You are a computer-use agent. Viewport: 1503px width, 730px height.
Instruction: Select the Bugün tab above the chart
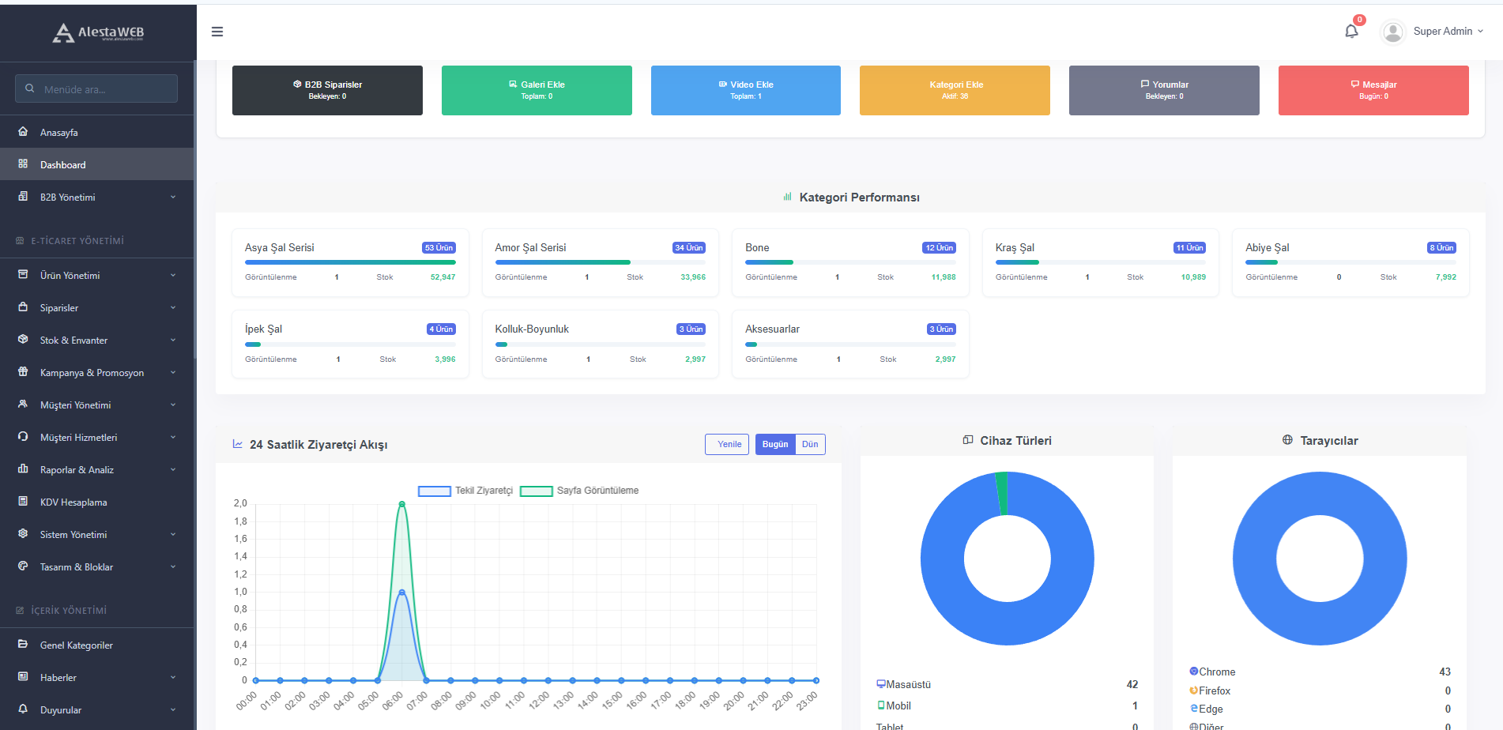tap(774, 444)
